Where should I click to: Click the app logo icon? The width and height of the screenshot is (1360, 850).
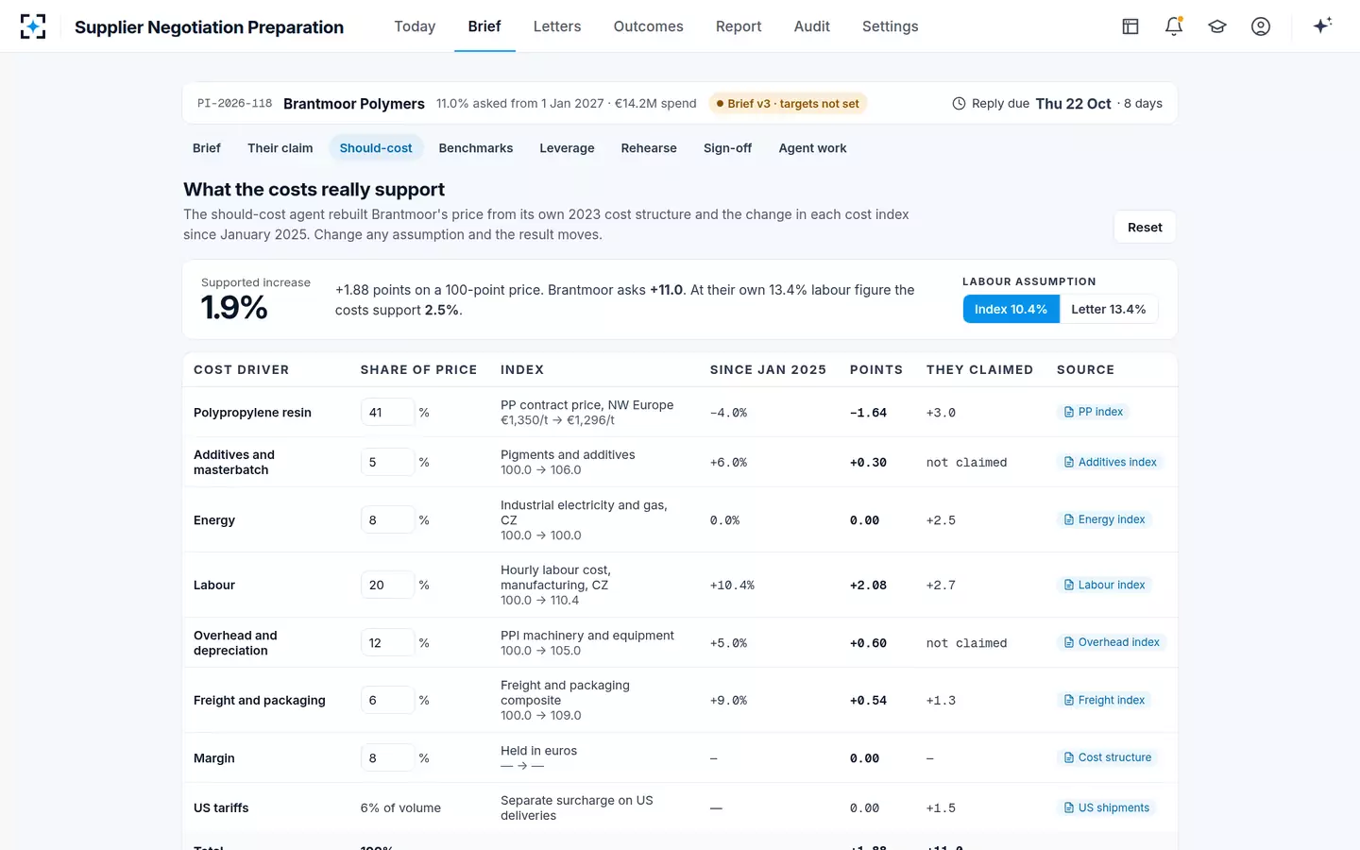pyautogui.click(x=33, y=26)
